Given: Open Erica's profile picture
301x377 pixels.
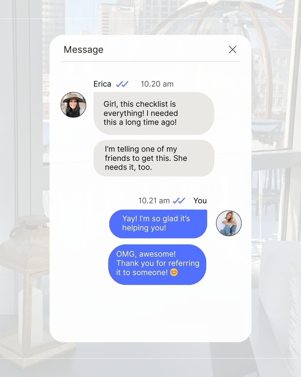Looking at the screenshot, I should [x=74, y=105].
